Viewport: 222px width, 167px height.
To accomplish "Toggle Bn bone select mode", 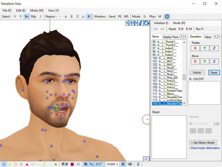I will [x=27, y=17].
